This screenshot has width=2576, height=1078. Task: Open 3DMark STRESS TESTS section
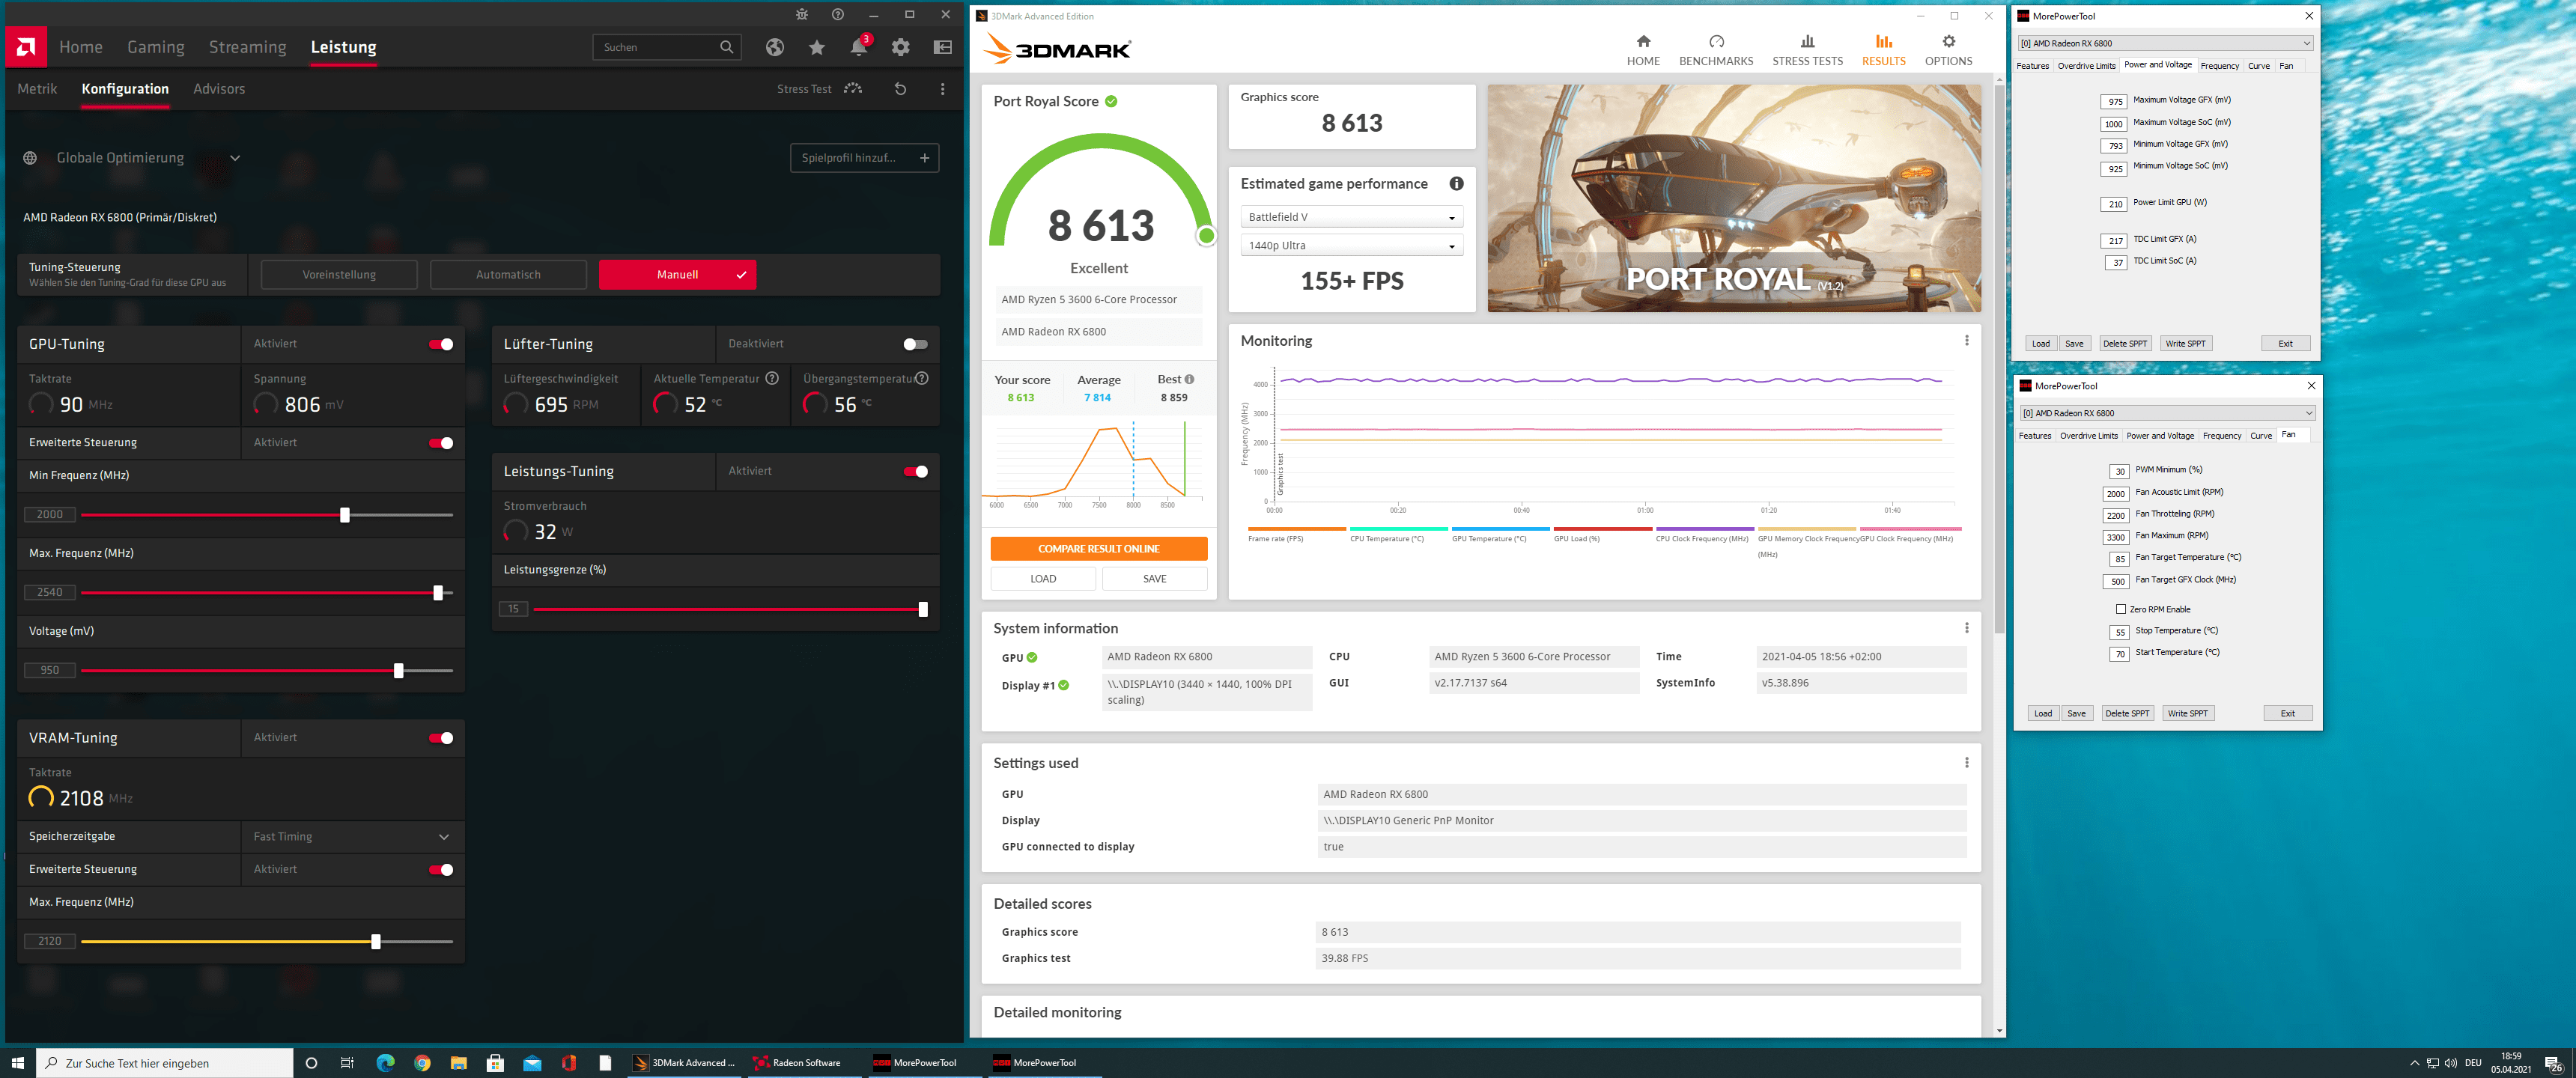1807,50
